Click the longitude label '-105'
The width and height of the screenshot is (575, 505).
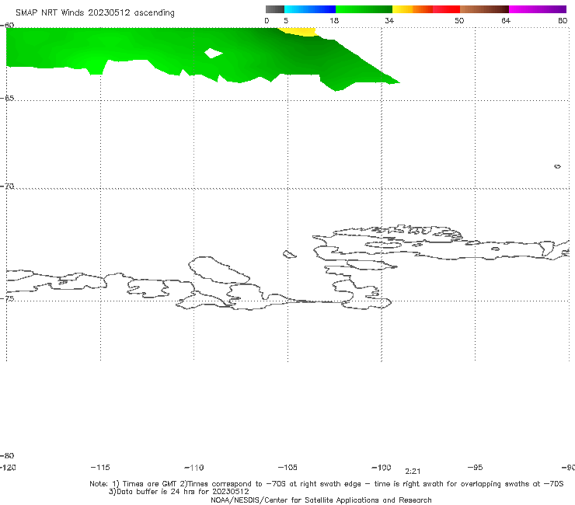[287, 467]
